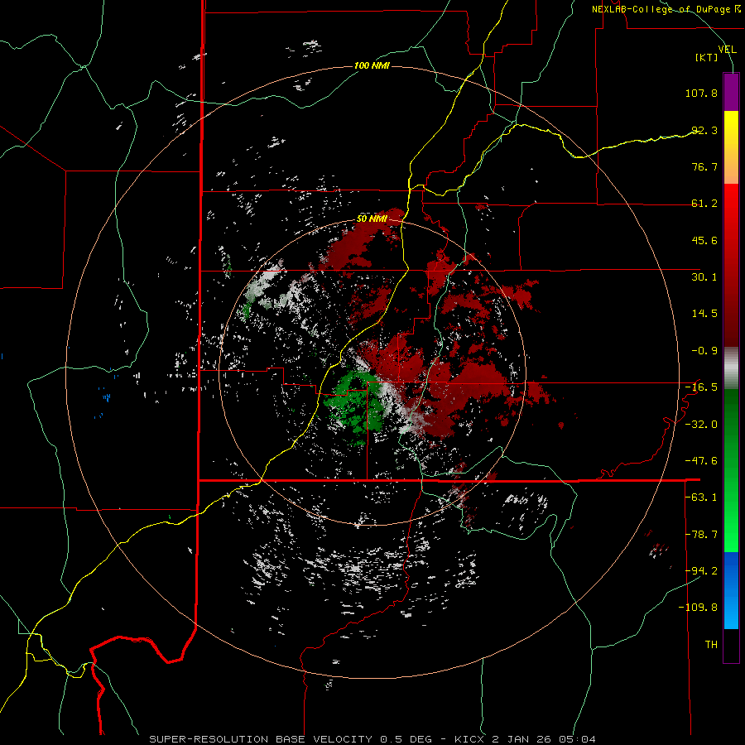Click the -16.5 legend value
The height and width of the screenshot is (745, 745).
coord(701,387)
